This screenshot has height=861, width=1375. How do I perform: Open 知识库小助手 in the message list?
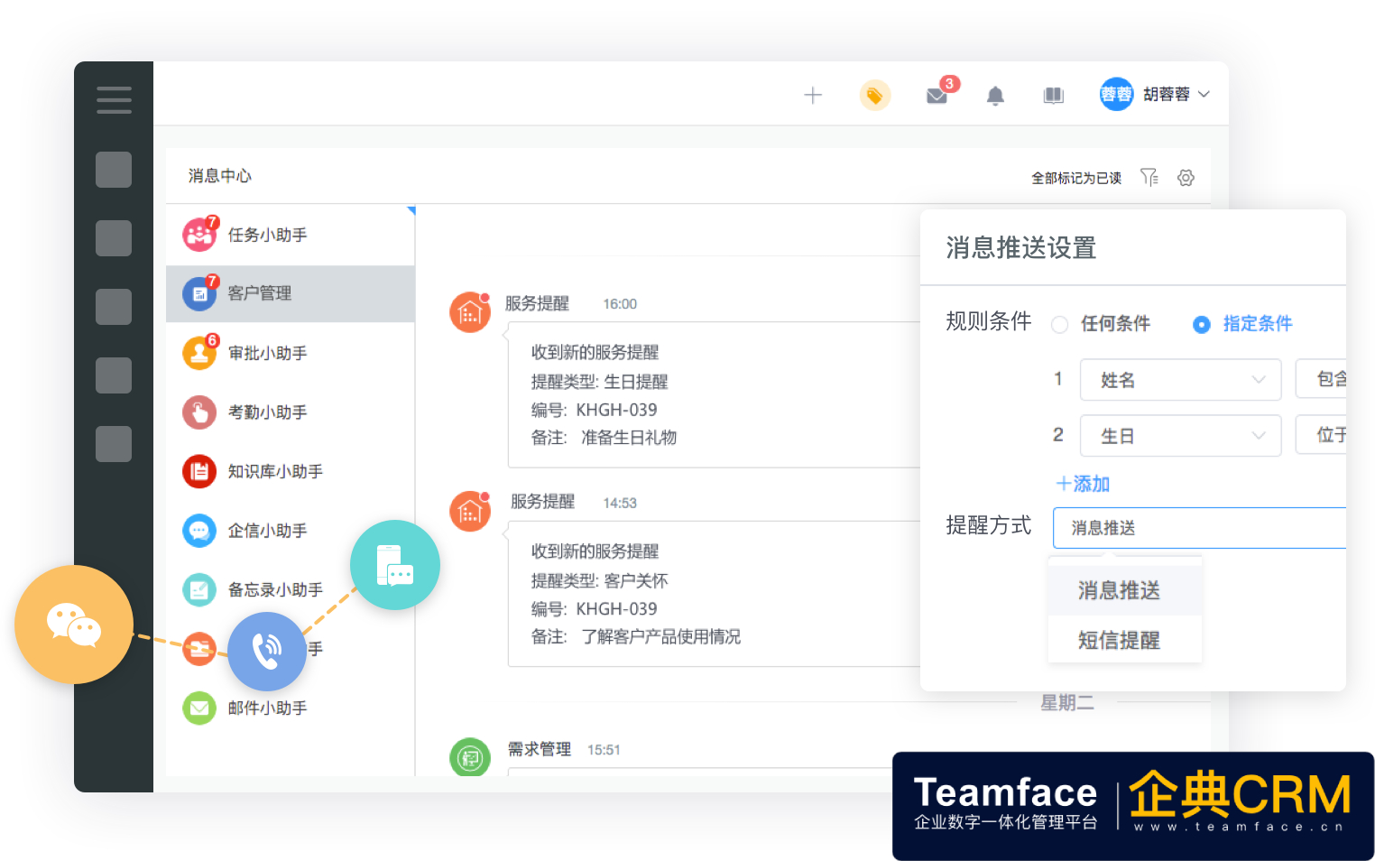pyautogui.click(x=274, y=471)
